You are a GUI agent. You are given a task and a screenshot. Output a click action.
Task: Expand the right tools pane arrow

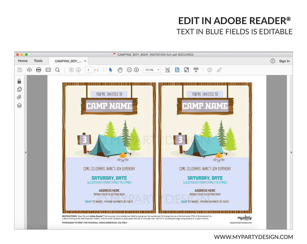point(291,152)
